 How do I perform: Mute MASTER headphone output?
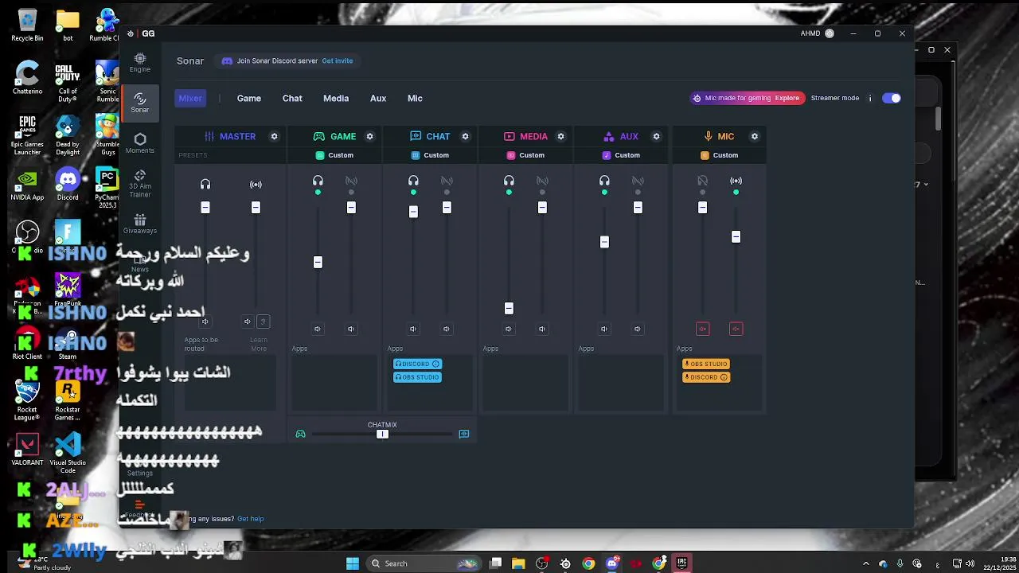tap(205, 322)
